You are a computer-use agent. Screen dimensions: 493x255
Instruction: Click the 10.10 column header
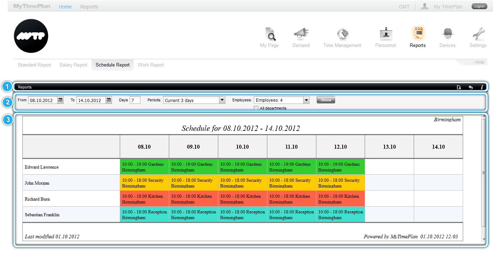[x=242, y=147]
